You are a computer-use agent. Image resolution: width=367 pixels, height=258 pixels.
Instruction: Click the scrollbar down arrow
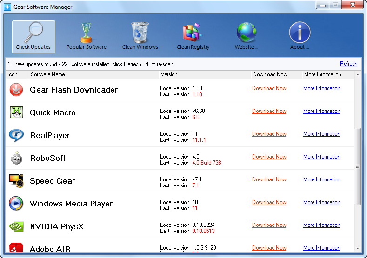coord(357,248)
